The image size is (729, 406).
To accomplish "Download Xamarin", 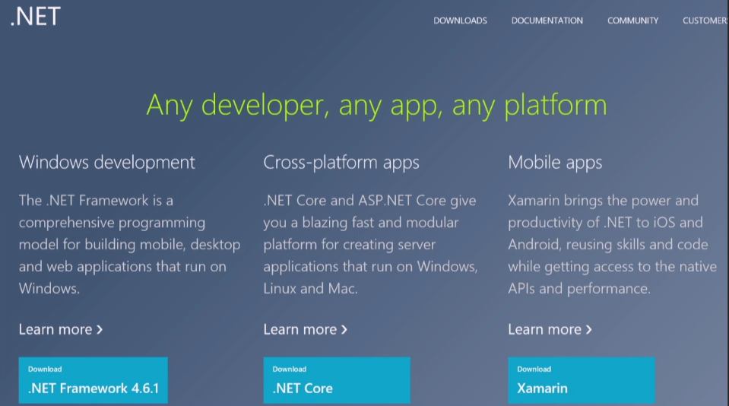I will (x=582, y=380).
